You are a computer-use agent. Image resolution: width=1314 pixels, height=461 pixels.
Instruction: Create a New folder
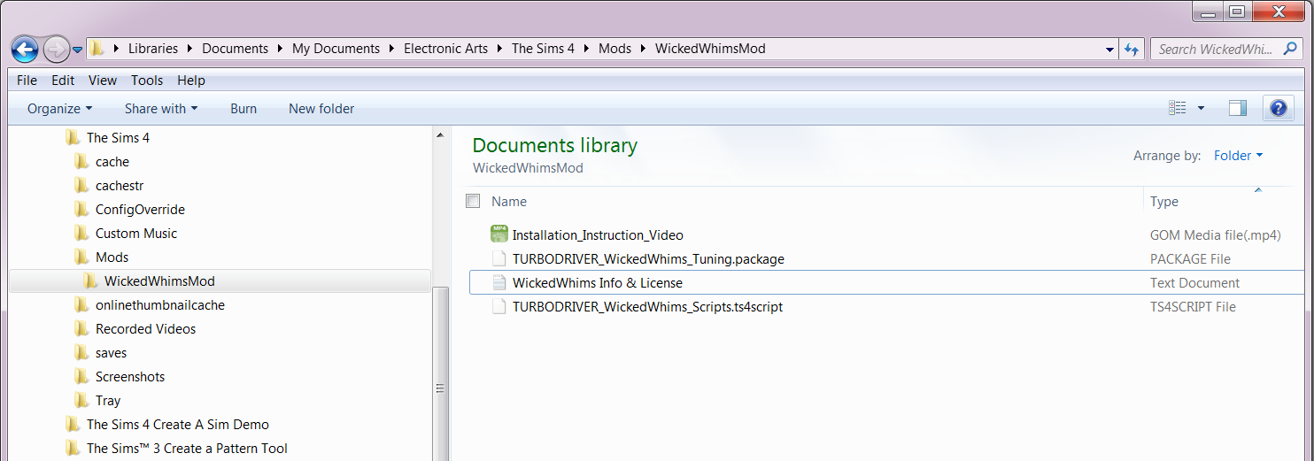pyautogui.click(x=321, y=109)
